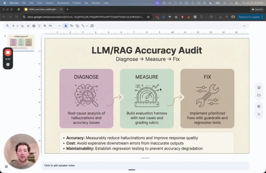Click the zoom magnifier tool icon
The image size is (266, 173).
click(x=45, y=26)
